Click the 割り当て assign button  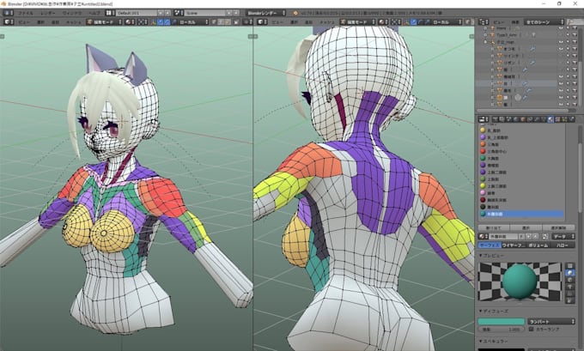pyautogui.click(x=494, y=227)
